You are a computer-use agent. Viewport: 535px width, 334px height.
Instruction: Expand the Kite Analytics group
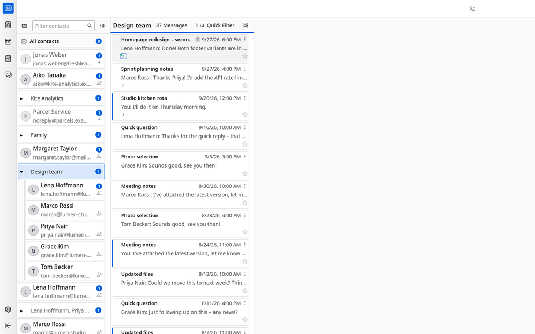tap(21, 98)
